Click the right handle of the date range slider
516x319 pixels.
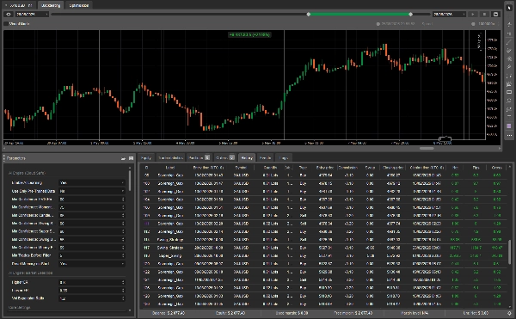pos(410,14)
